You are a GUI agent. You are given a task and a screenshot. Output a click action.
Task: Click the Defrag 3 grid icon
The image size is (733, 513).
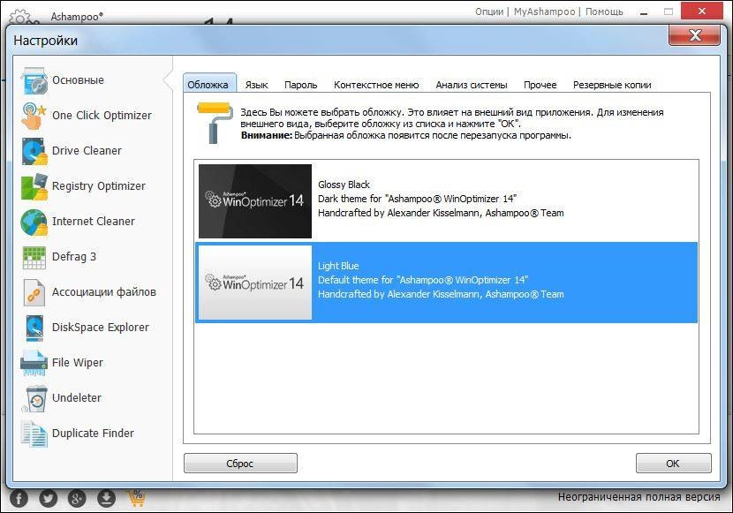tap(34, 258)
